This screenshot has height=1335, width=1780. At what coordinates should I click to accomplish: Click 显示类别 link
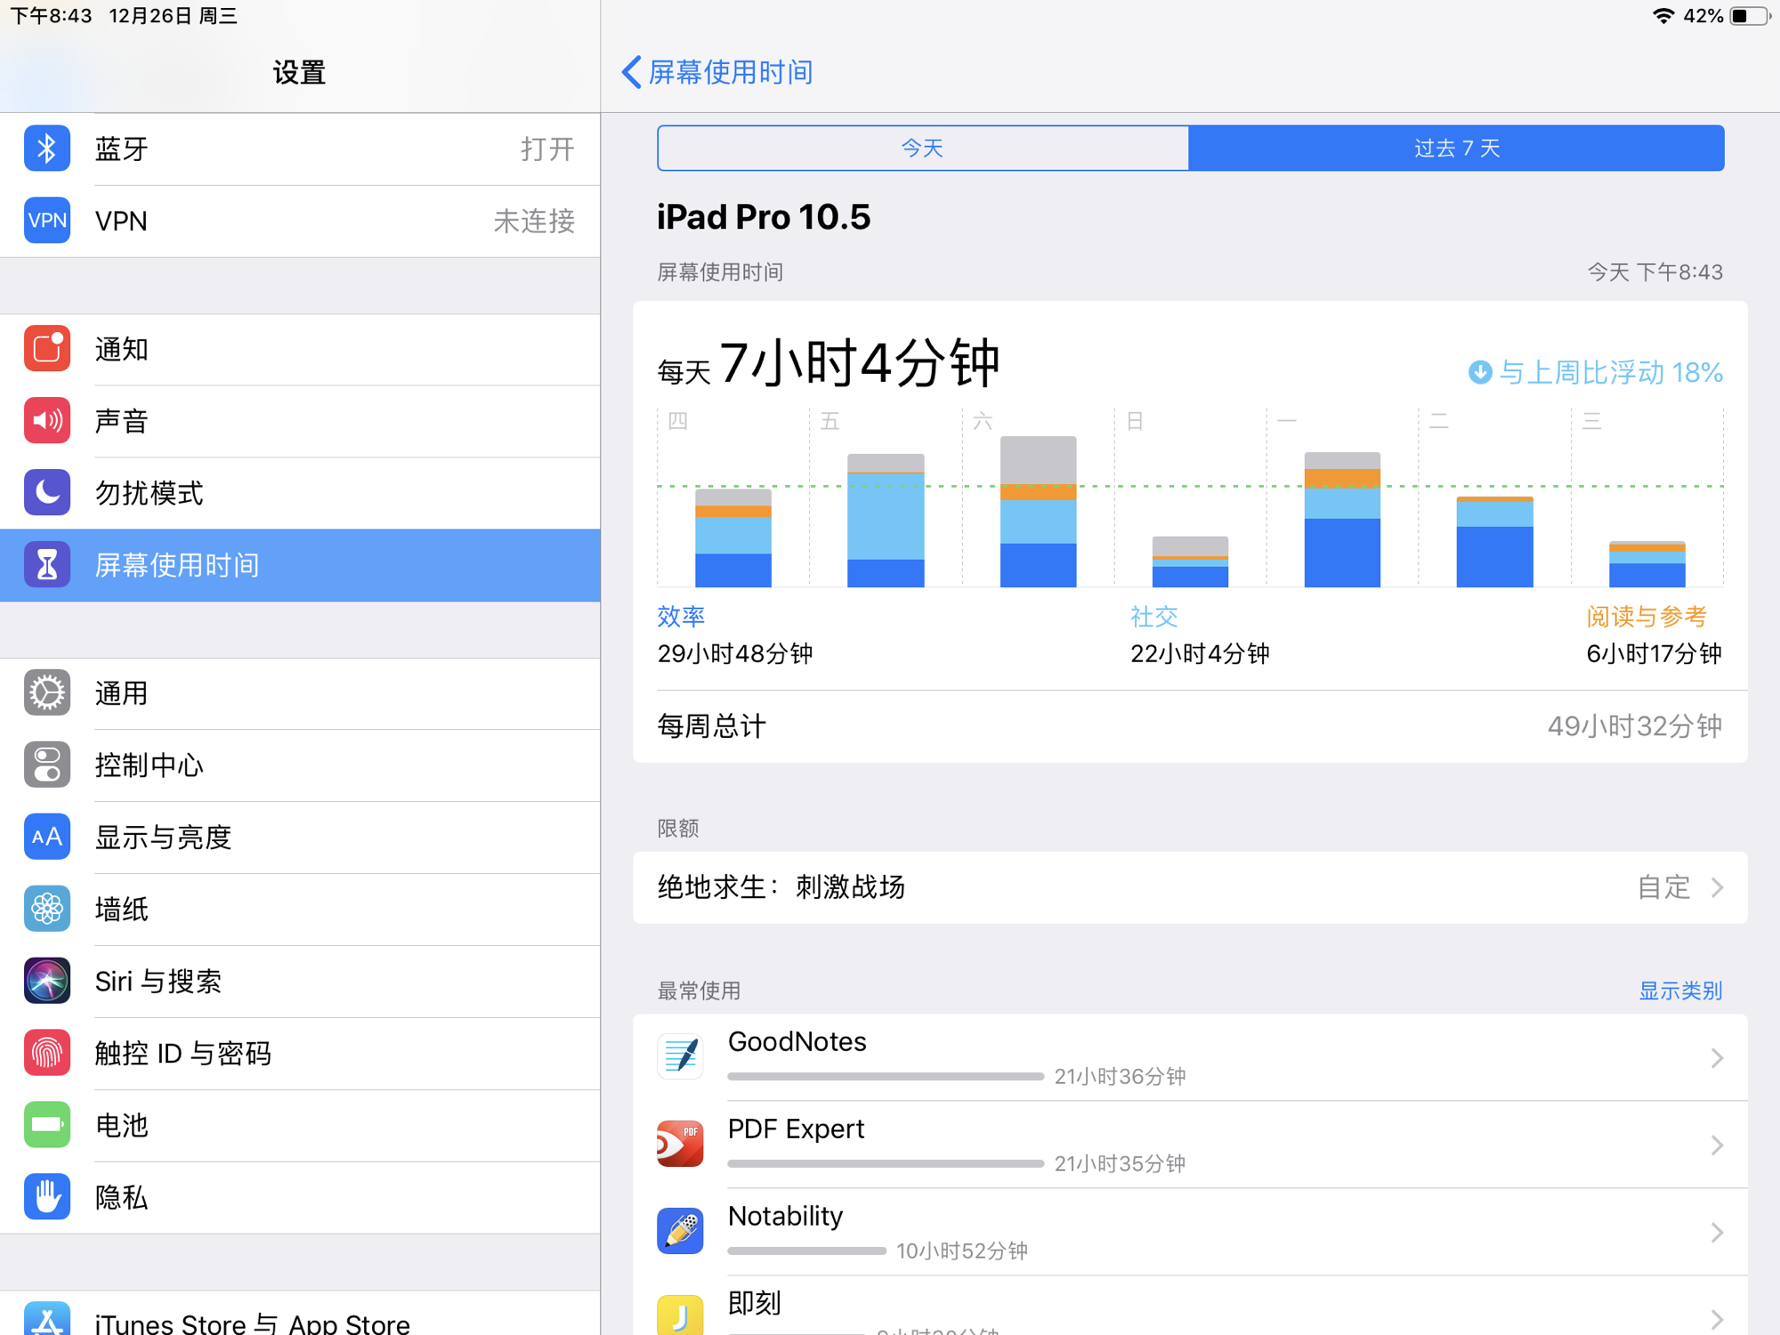[x=1679, y=991]
